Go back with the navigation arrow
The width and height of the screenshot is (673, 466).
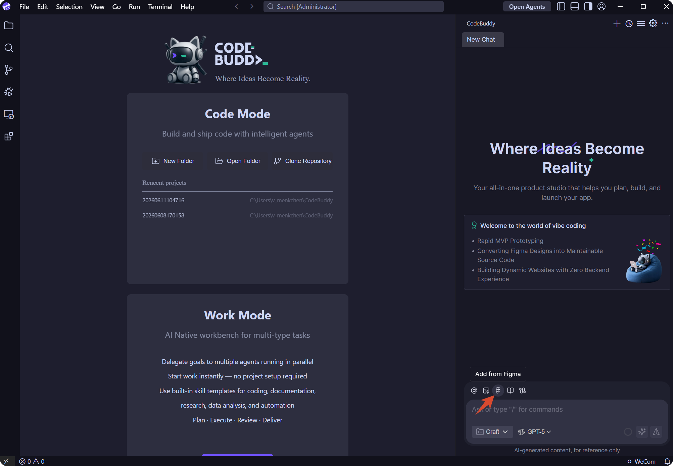tap(237, 7)
